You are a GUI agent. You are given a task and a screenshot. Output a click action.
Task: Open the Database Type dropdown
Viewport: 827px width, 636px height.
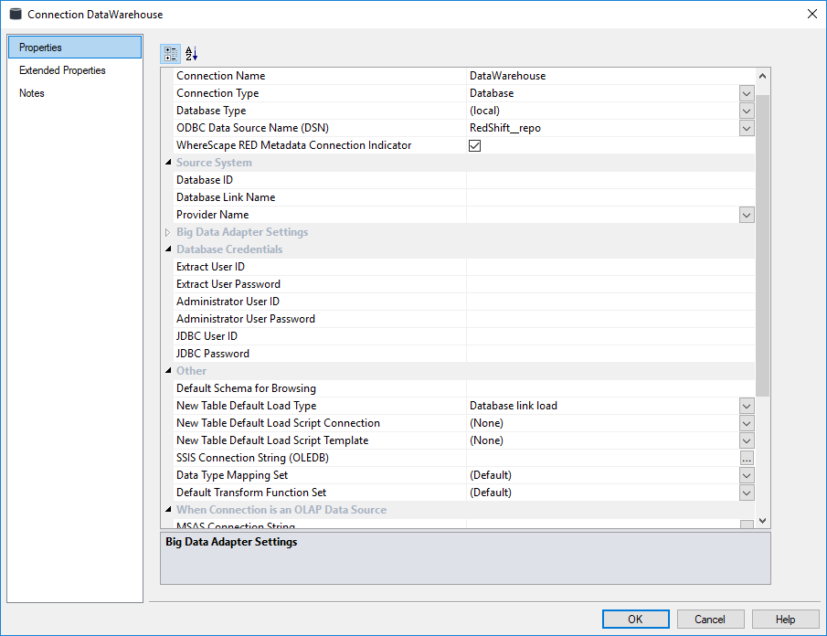[x=747, y=111]
